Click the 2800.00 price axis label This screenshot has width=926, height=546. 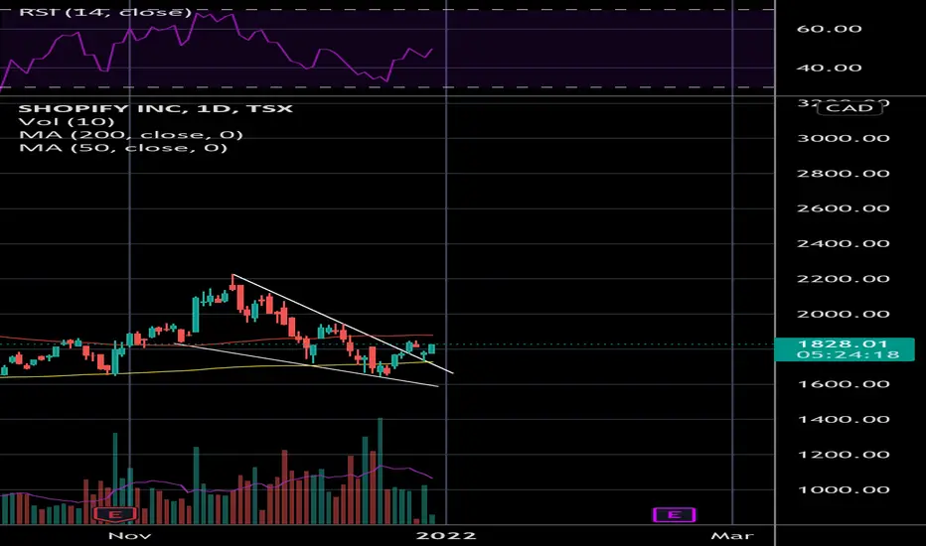pos(844,173)
